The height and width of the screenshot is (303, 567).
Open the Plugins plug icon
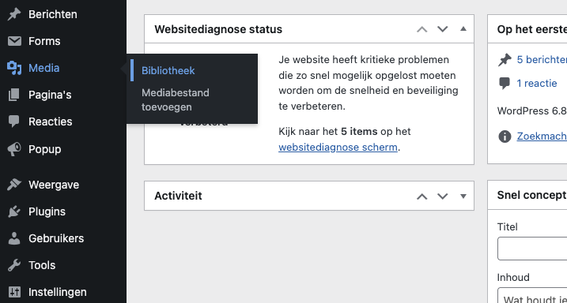pos(14,211)
